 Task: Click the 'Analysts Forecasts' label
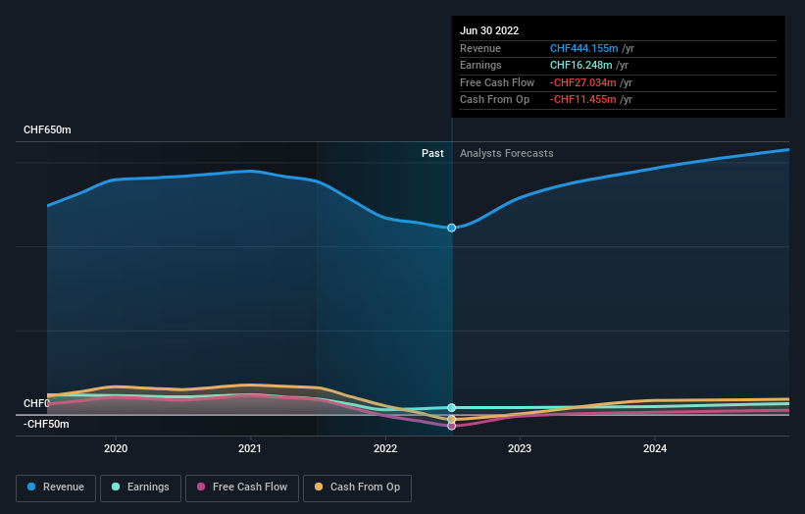click(507, 154)
